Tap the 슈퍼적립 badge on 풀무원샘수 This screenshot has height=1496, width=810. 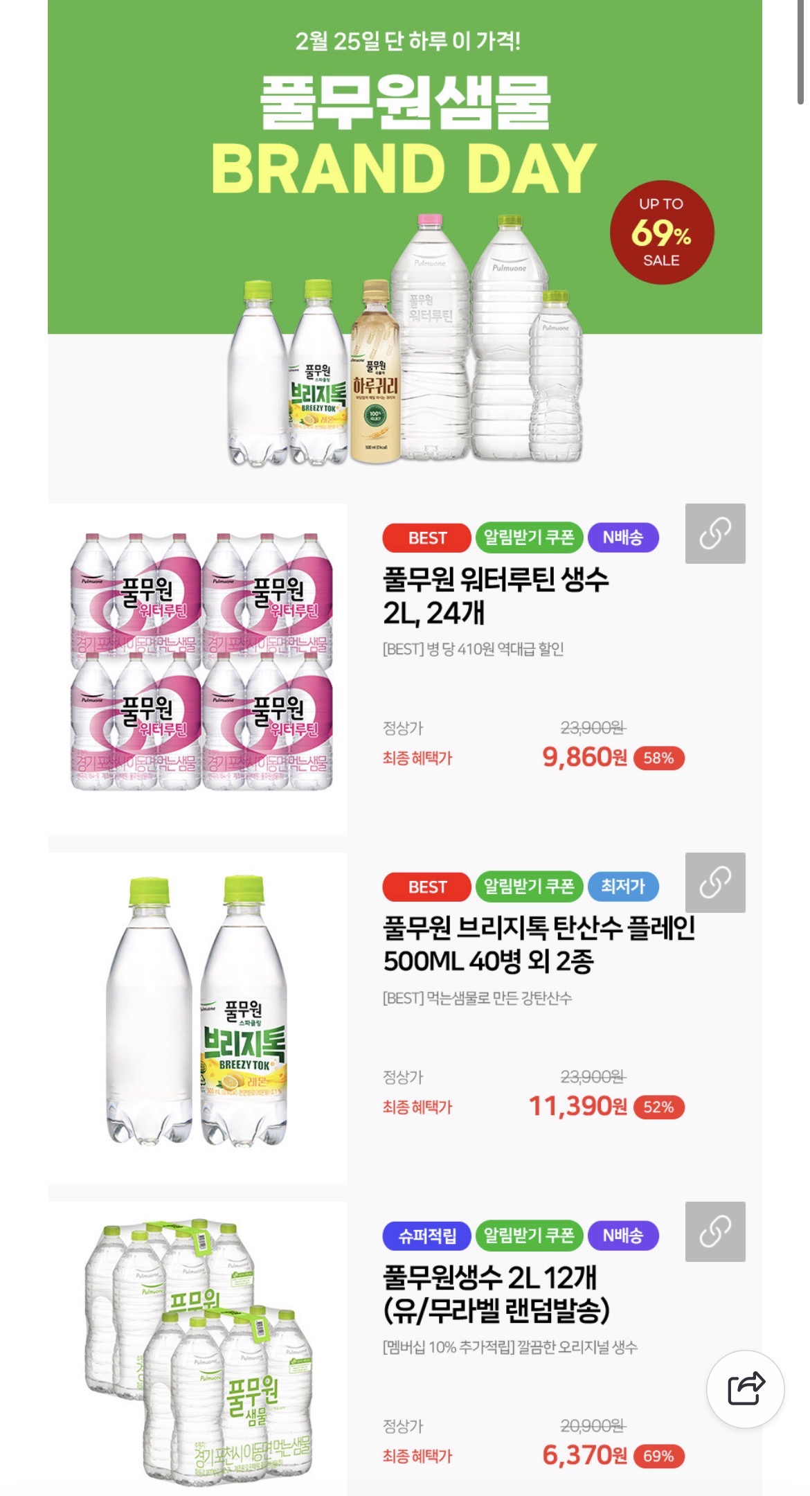tap(426, 1236)
